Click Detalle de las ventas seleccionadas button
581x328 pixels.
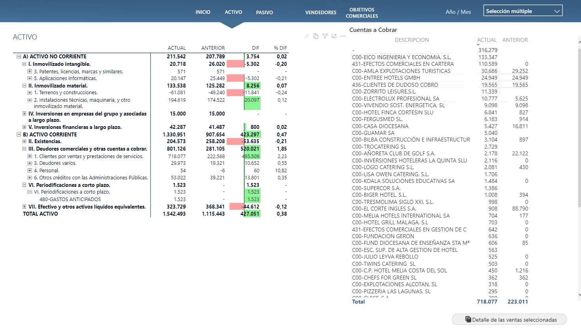point(509,319)
